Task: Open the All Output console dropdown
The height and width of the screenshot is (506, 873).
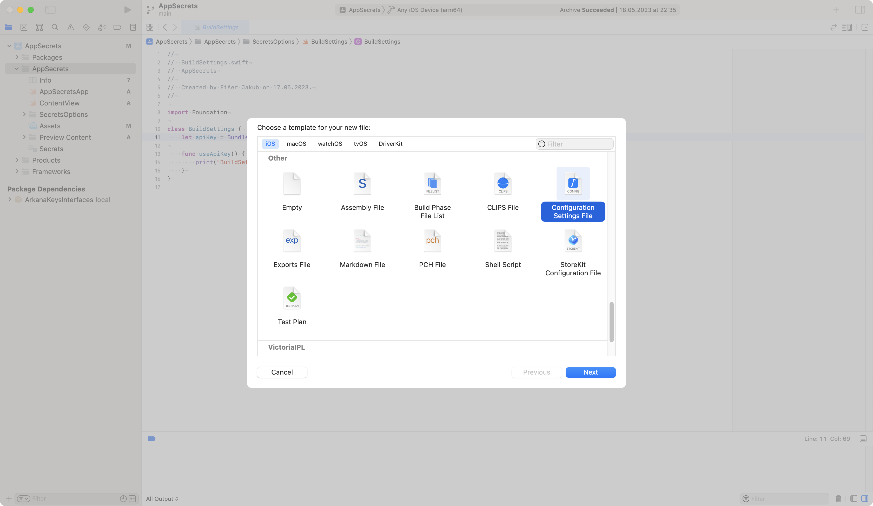Action: click(x=162, y=499)
